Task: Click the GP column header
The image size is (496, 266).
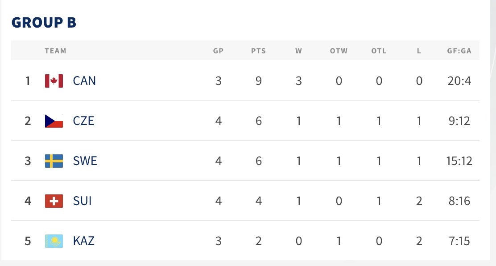Action: click(218, 51)
